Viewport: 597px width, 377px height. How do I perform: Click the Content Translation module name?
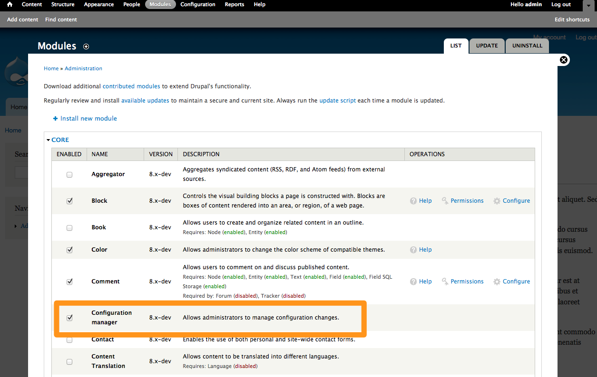pyautogui.click(x=108, y=361)
